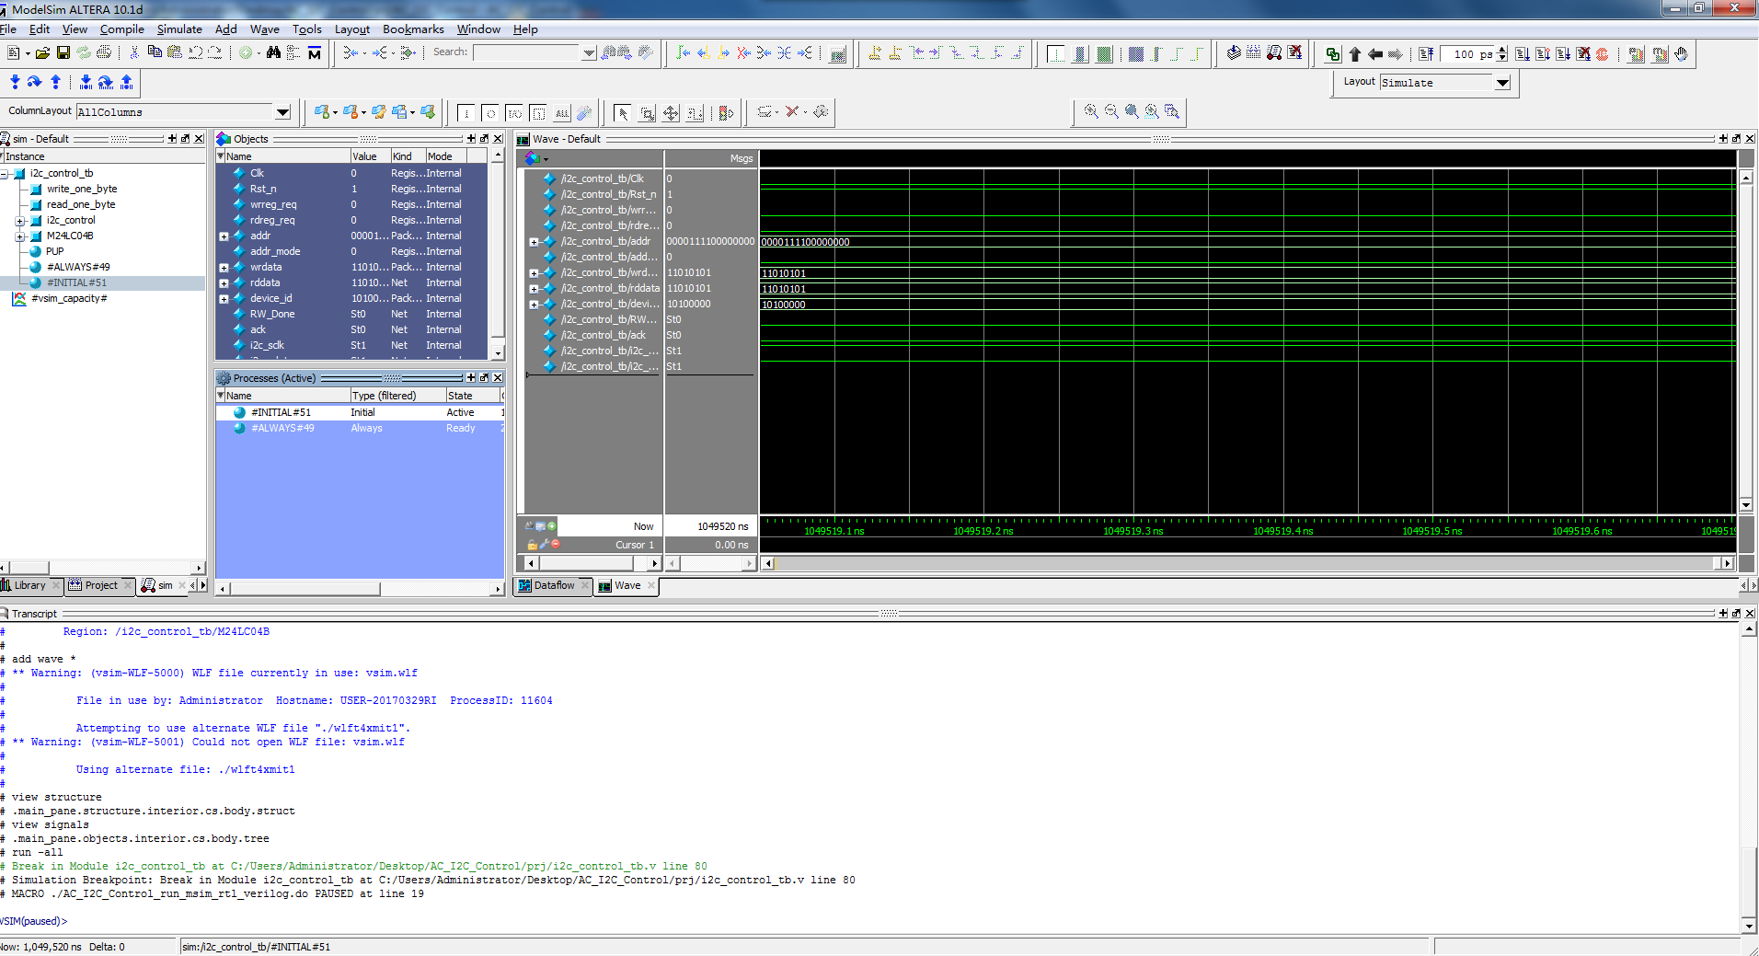Click the State column header in Processes
The width and height of the screenshot is (1759, 956).
pos(472,396)
